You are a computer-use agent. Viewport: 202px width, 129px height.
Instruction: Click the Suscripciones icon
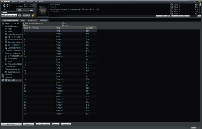[x=6, y=72]
